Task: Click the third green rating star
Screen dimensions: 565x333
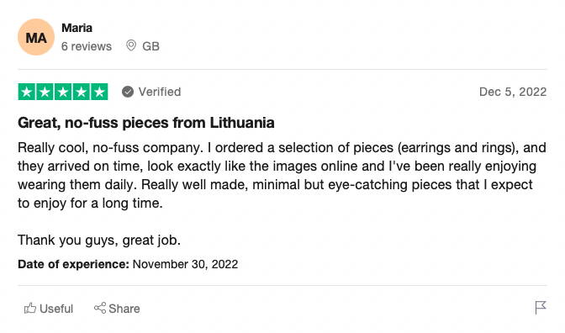Action: tap(63, 92)
